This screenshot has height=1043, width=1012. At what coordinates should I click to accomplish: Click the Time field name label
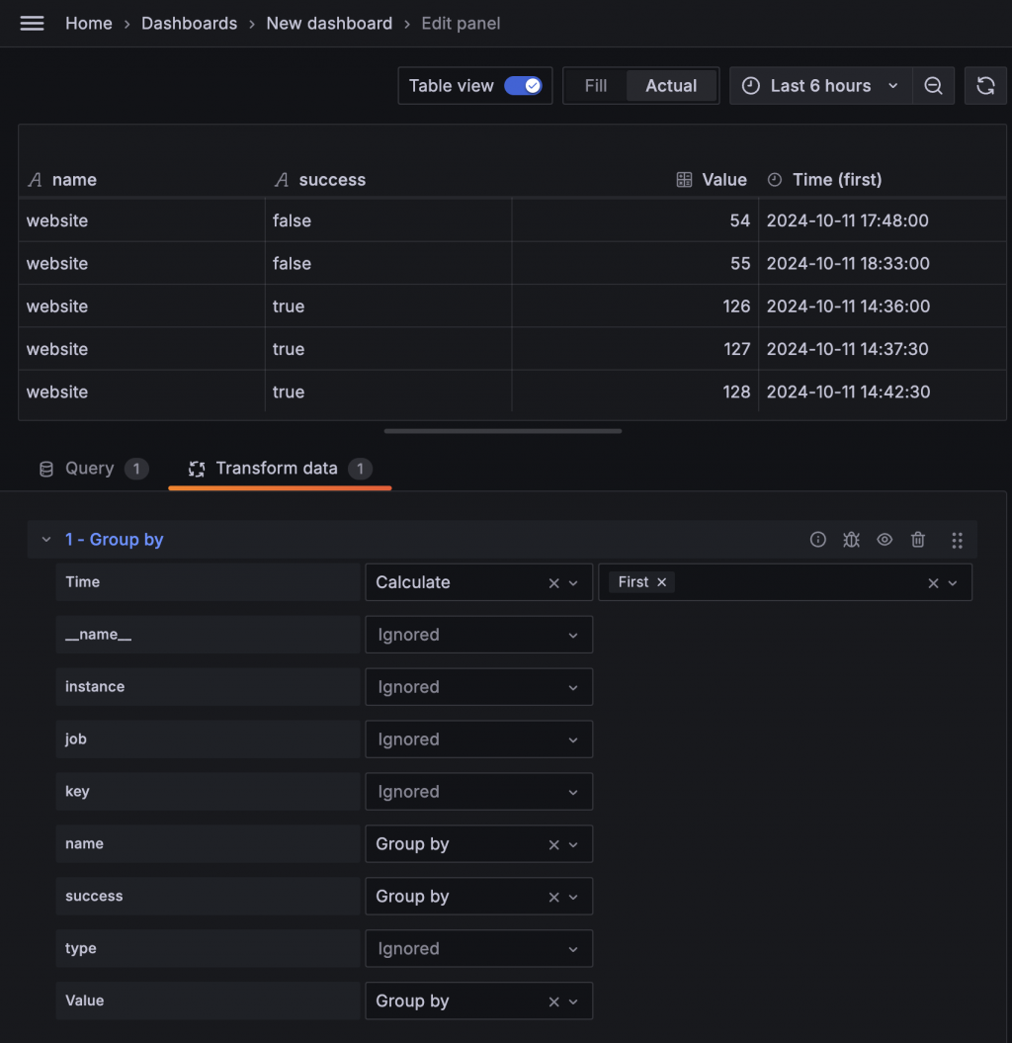(x=82, y=582)
